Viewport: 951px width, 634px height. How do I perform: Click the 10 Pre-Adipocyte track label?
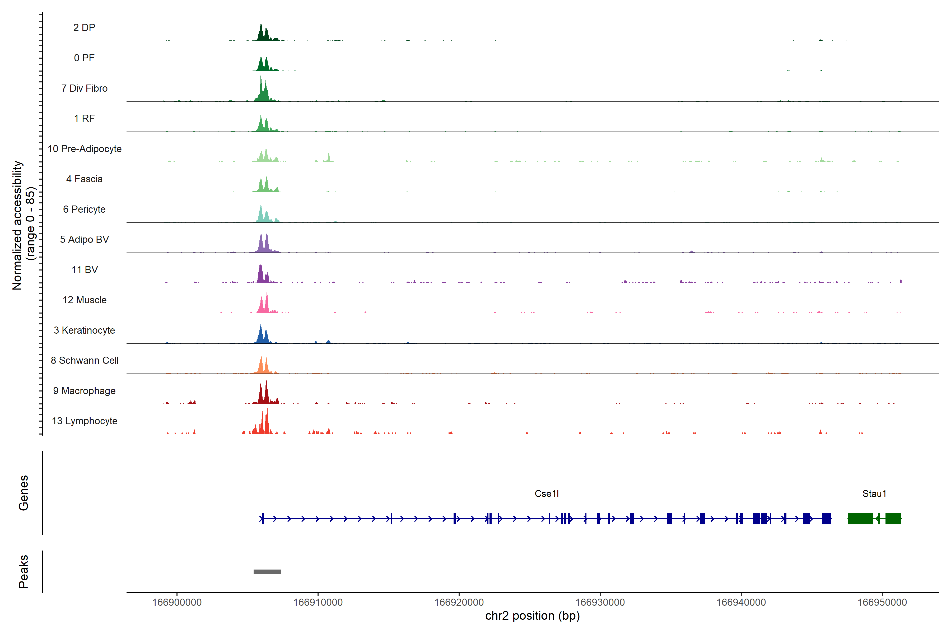pyautogui.click(x=85, y=149)
